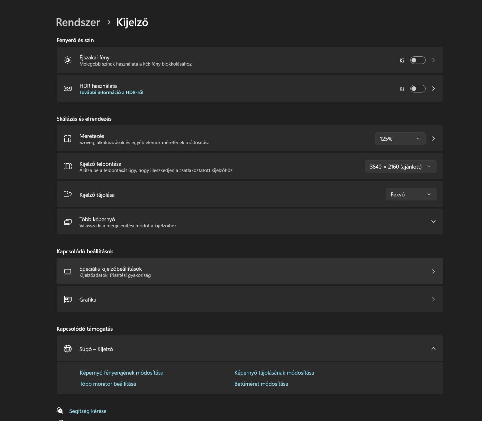Click the Több képernyő monitors icon
The height and width of the screenshot is (421, 482).
pos(67,222)
